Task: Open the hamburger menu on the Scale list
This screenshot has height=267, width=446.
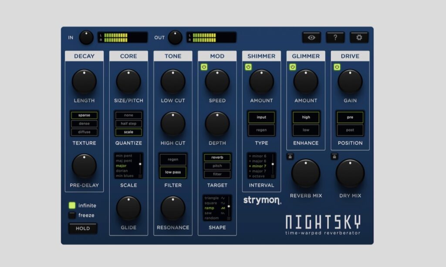Action: 140,176
